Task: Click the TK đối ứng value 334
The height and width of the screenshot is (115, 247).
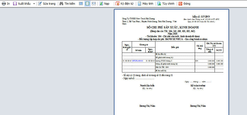Action: (x=197, y=61)
